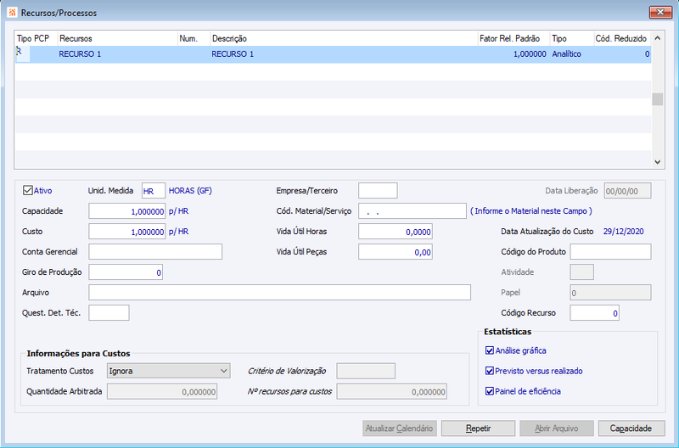Select the Tipo PCP icon in RECURSO 1 row
The width and height of the screenshot is (679, 448).
pyautogui.click(x=19, y=52)
